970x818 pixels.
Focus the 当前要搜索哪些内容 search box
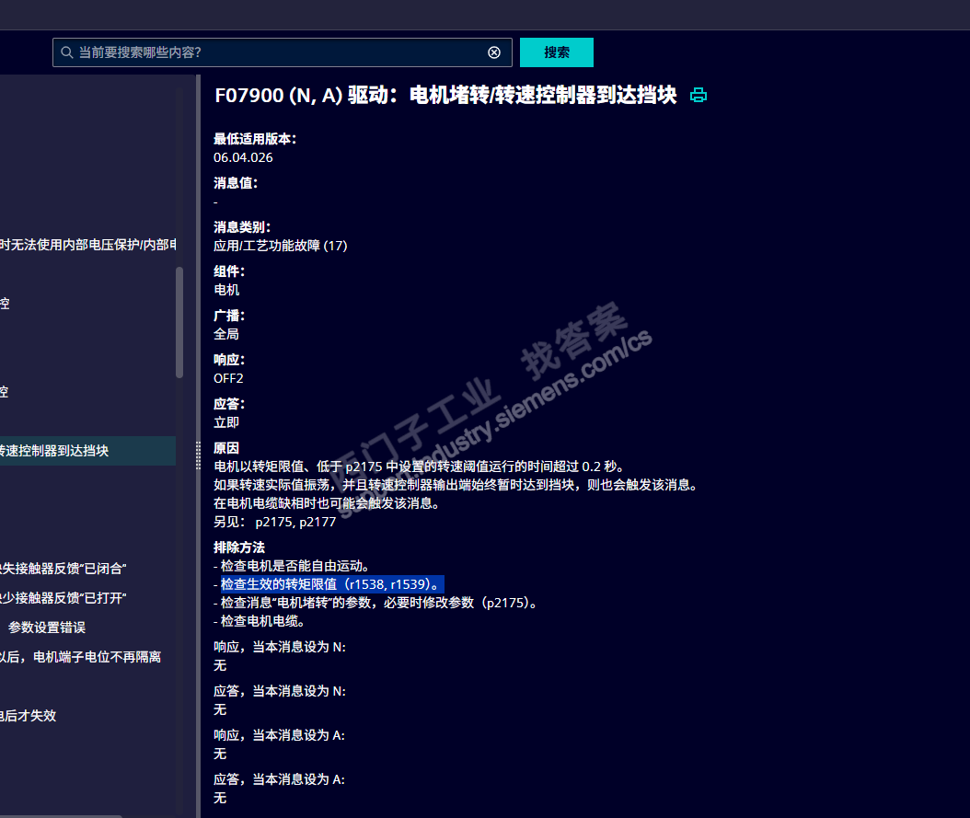(283, 52)
